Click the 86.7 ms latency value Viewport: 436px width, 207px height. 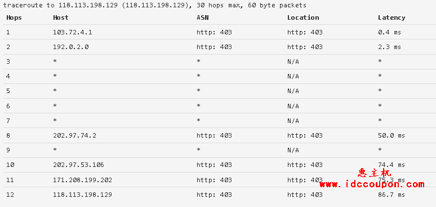point(391,195)
